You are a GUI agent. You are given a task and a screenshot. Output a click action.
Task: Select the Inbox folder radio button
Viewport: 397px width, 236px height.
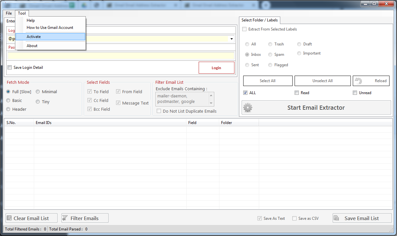(247, 55)
